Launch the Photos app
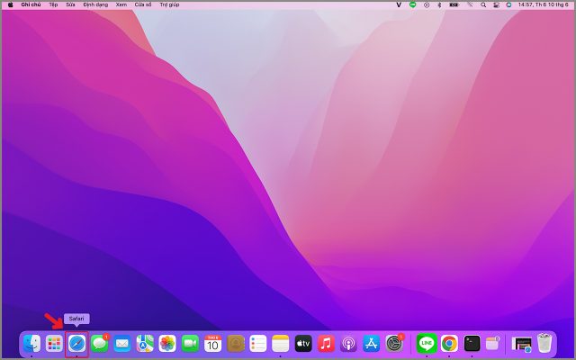The height and width of the screenshot is (360, 576). [x=167, y=343]
